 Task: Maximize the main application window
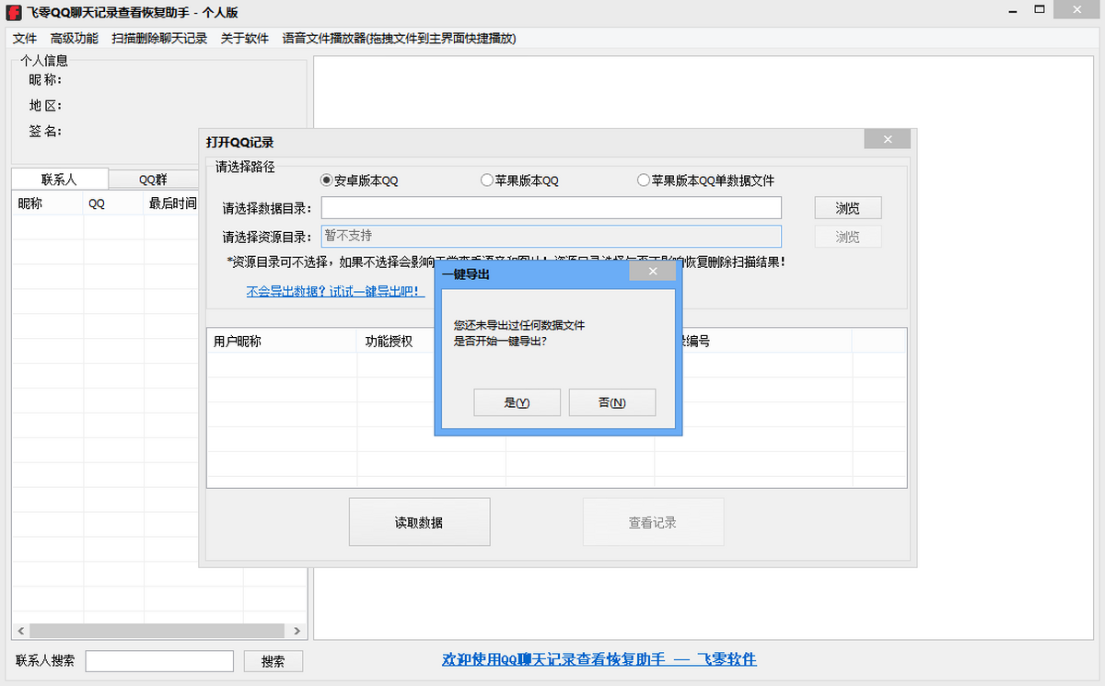click(1040, 9)
